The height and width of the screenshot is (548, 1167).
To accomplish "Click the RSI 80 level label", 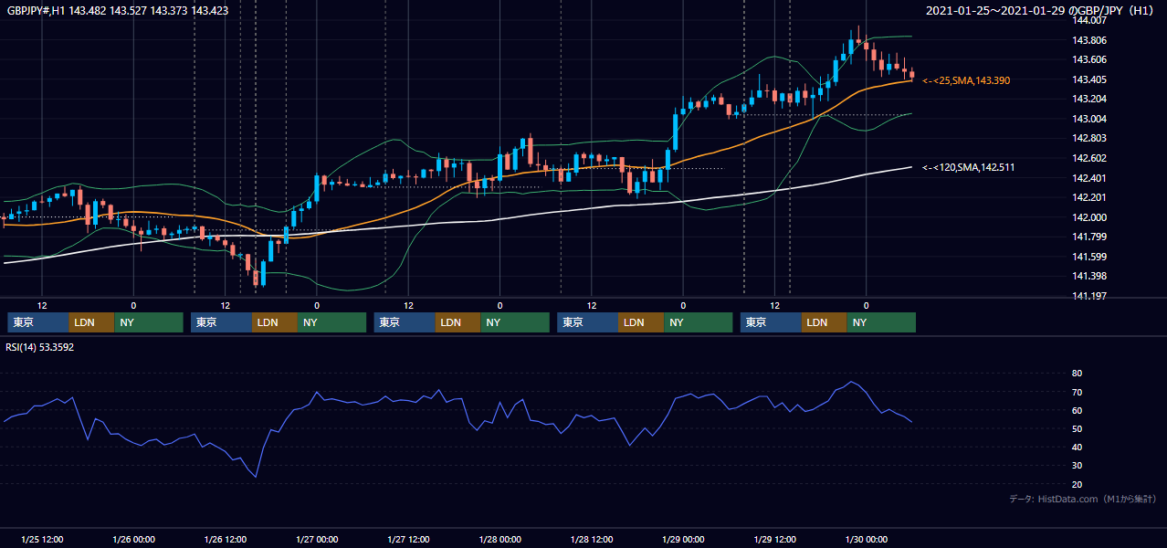I will pos(1077,374).
